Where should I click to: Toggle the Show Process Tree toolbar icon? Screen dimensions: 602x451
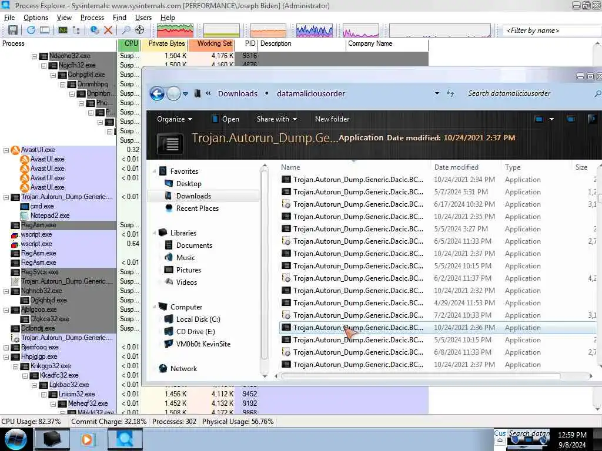[76, 30]
